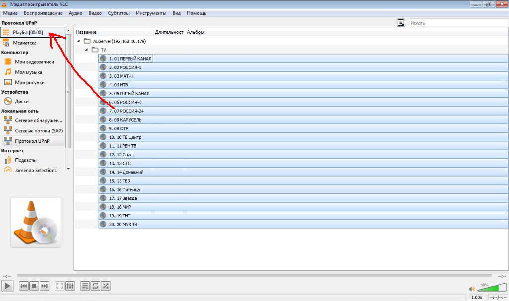Select the TV folder row
The image size is (509, 301).
tap(291, 50)
